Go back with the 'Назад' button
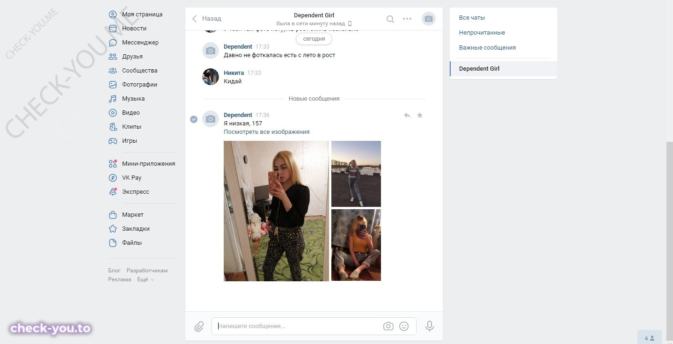The height and width of the screenshot is (344, 673). tap(206, 19)
